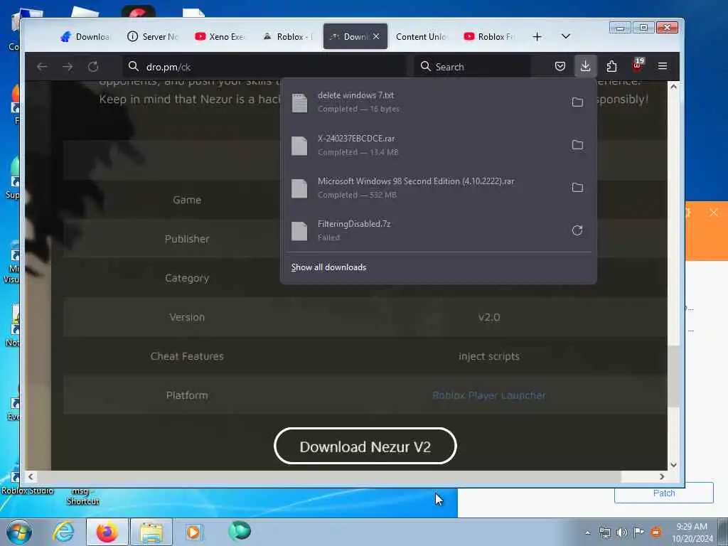Open the Firefox hamburger application menu
The height and width of the screenshot is (546, 728).
(x=663, y=66)
